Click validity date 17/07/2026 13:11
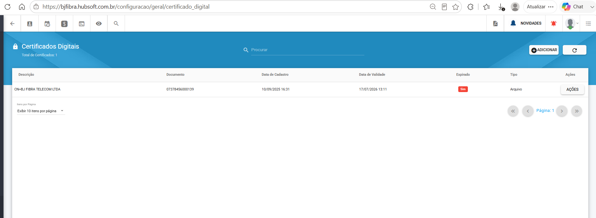 point(373,89)
